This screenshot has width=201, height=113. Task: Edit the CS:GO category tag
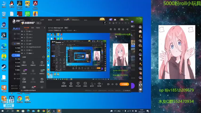55,30
